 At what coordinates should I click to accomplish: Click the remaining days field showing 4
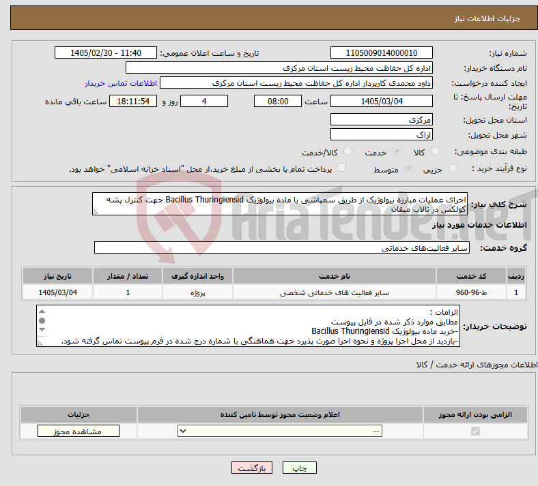204,101
